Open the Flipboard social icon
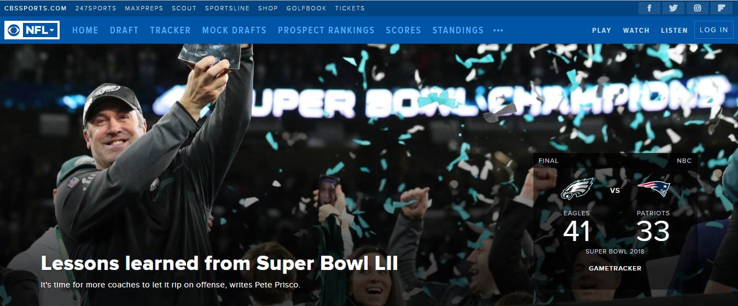 point(722,8)
